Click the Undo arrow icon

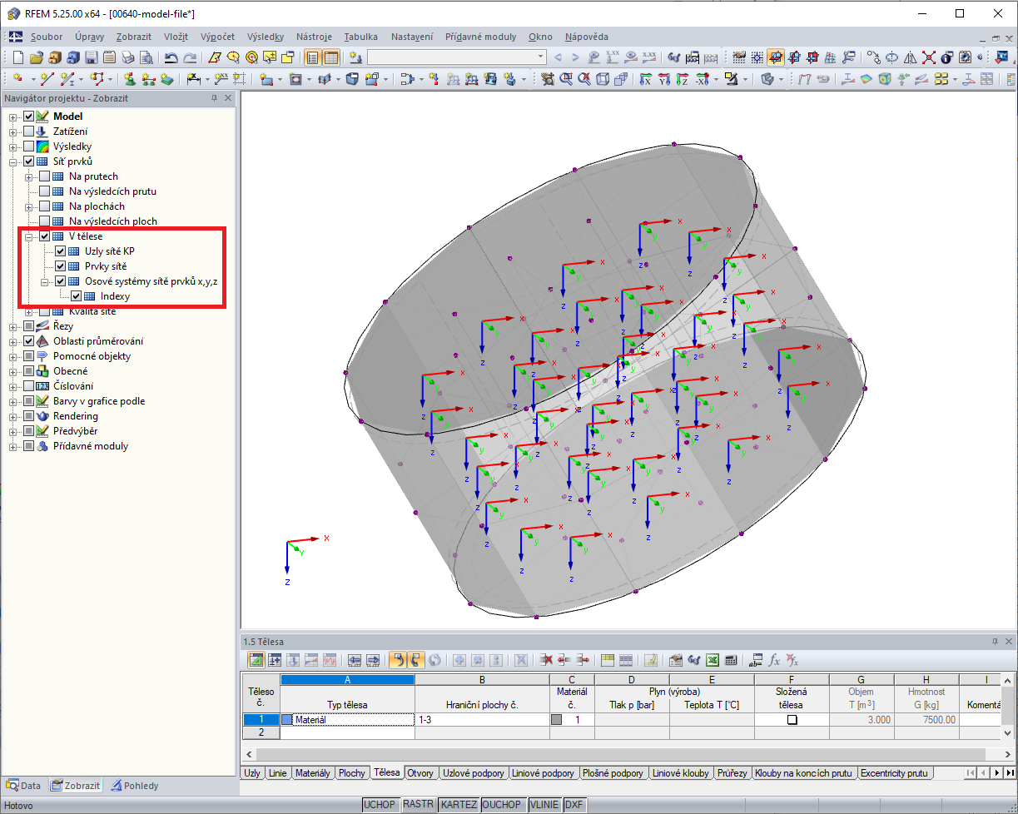pos(171,57)
